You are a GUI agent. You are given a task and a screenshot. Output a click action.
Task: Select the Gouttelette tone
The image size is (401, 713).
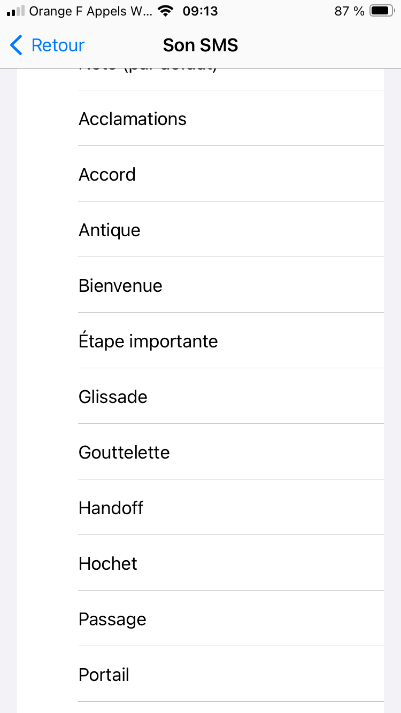point(124,452)
